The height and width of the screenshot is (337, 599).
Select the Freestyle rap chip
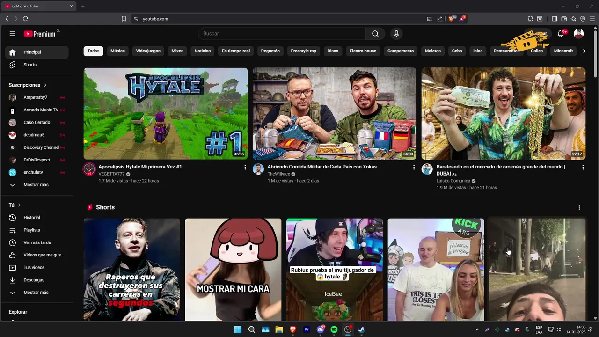click(x=303, y=51)
